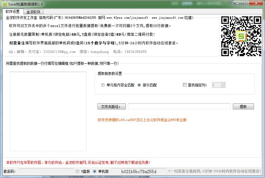This screenshot has width=265, height=178.
Task: Switch to the 金浚软件 tab
Action: (x=33, y=12)
